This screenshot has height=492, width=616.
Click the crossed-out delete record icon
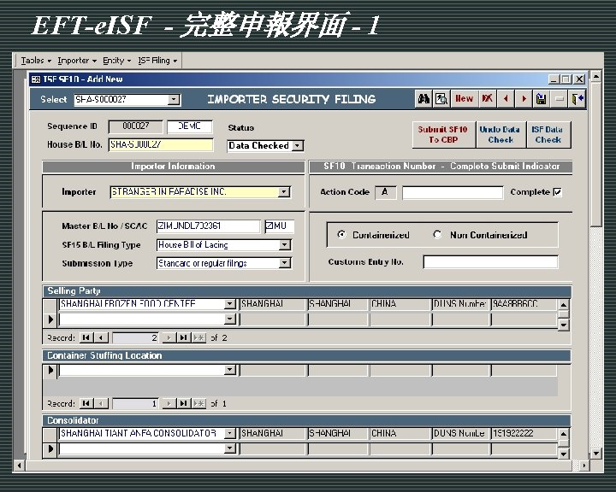pyautogui.click(x=488, y=99)
